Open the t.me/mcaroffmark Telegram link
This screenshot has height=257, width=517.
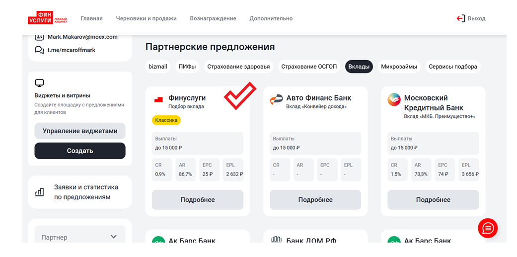click(x=72, y=50)
